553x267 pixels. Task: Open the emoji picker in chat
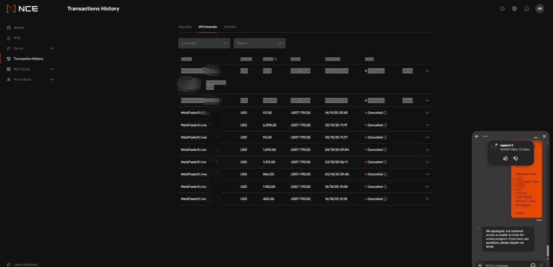tap(533, 265)
